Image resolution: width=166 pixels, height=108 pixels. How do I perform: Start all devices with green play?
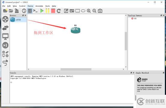tap(42, 11)
